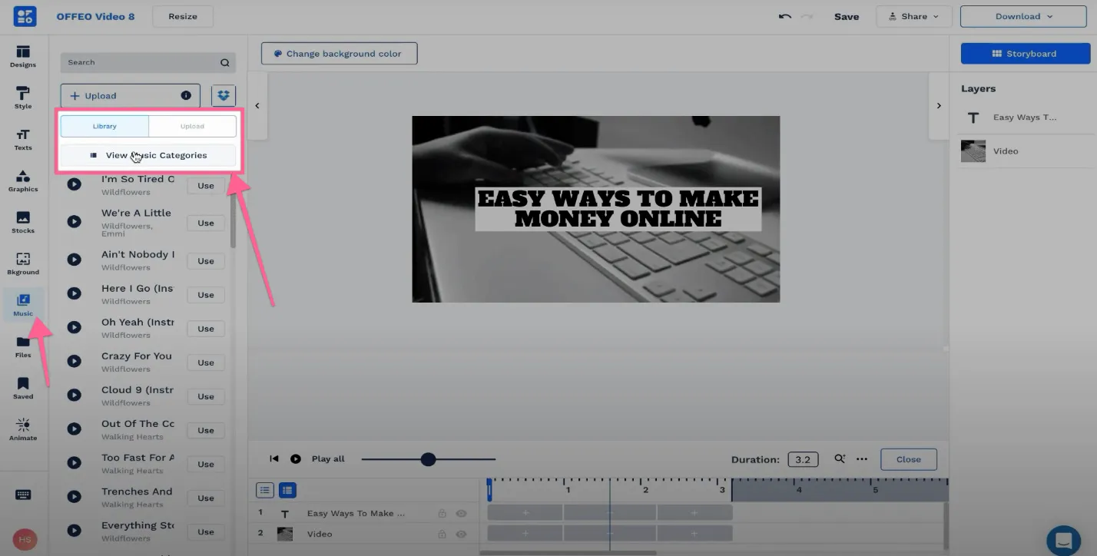This screenshot has height=556, width=1097.
Task: Open the Share dropdown
Action: pyautogui.click(x=914, y=16)
